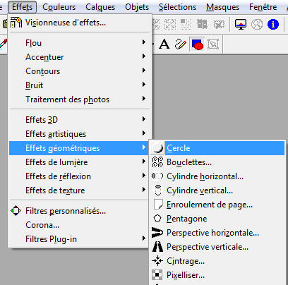Click the monitor display icon in toolbar
Image resolution: width=288 pixels, height=285 pixels.
click(241, 24)
